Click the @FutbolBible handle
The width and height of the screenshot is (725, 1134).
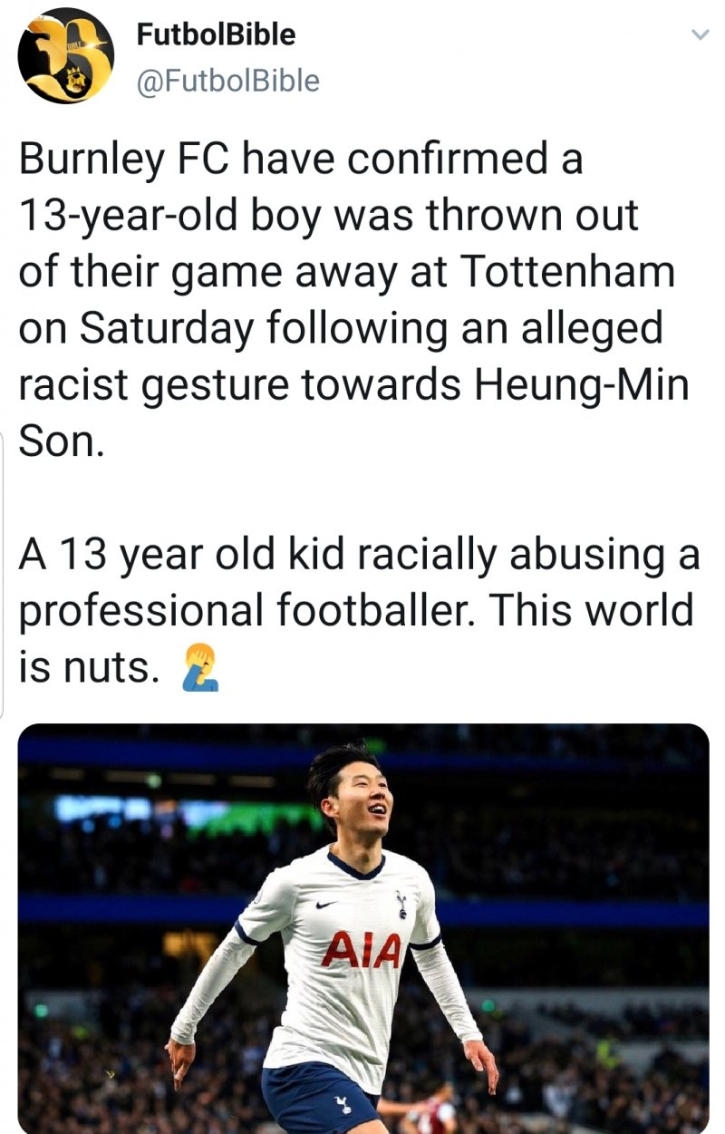click(227, 81)
